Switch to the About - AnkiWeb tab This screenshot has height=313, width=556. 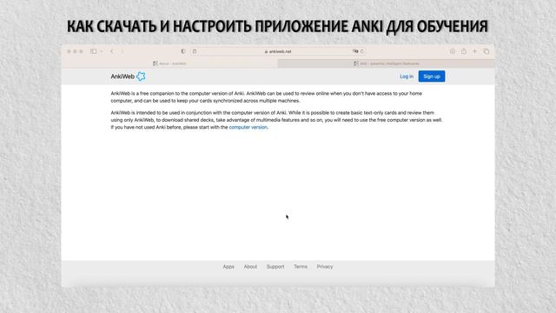pyautogui.click(x=169, y=63)
